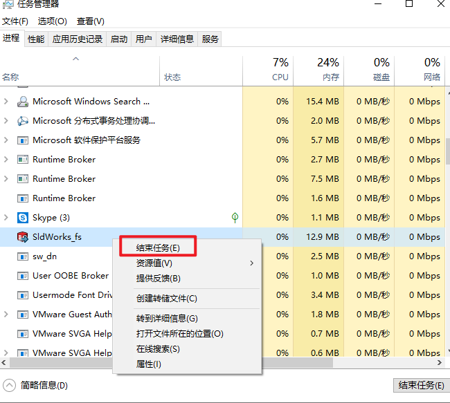Switch to the 性能 tab
450x403 pixels.
pos(36,39)
